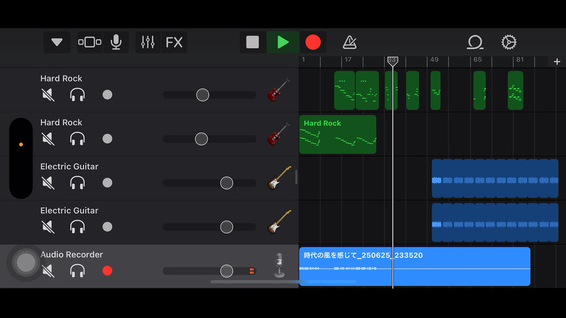Viewport: 566px width, 318px height.
Task: Arm recording on first Electric Guitar track
Action: 107,183
